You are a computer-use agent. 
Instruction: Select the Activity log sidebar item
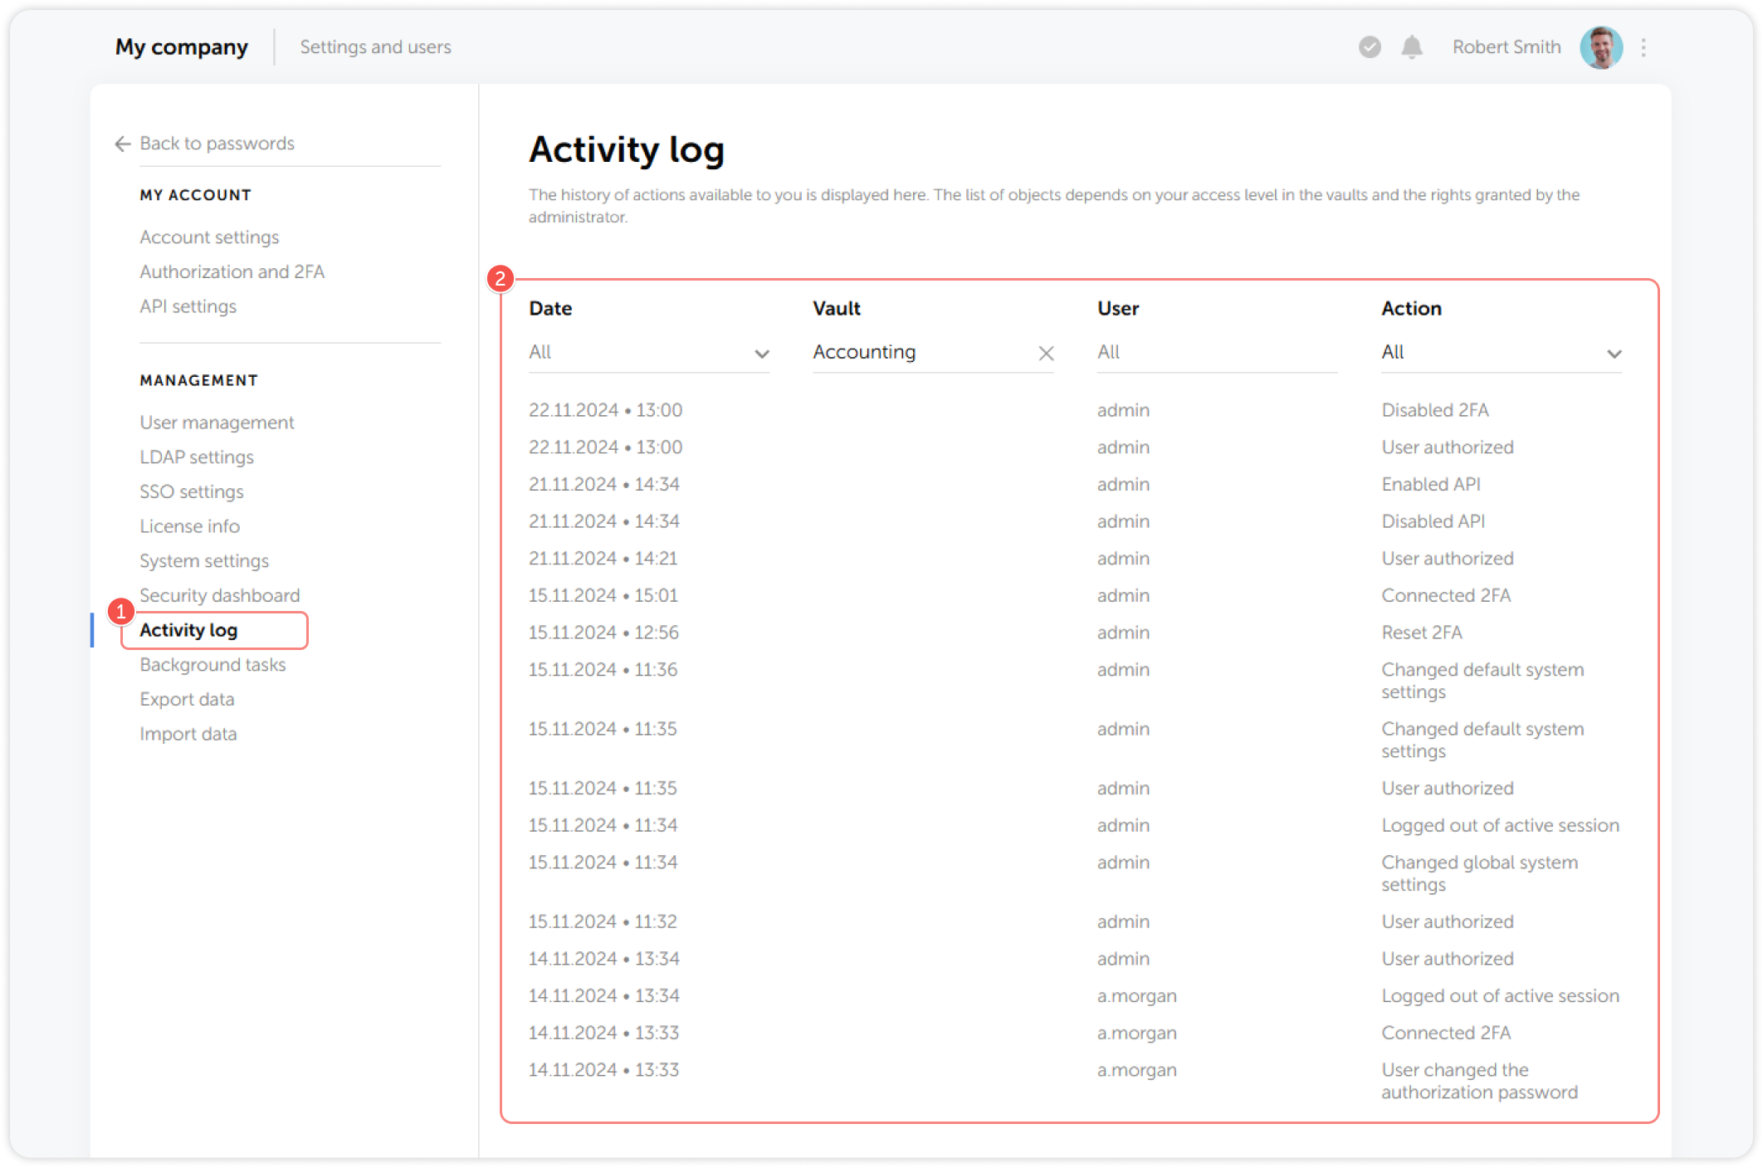tap(189, 629)
